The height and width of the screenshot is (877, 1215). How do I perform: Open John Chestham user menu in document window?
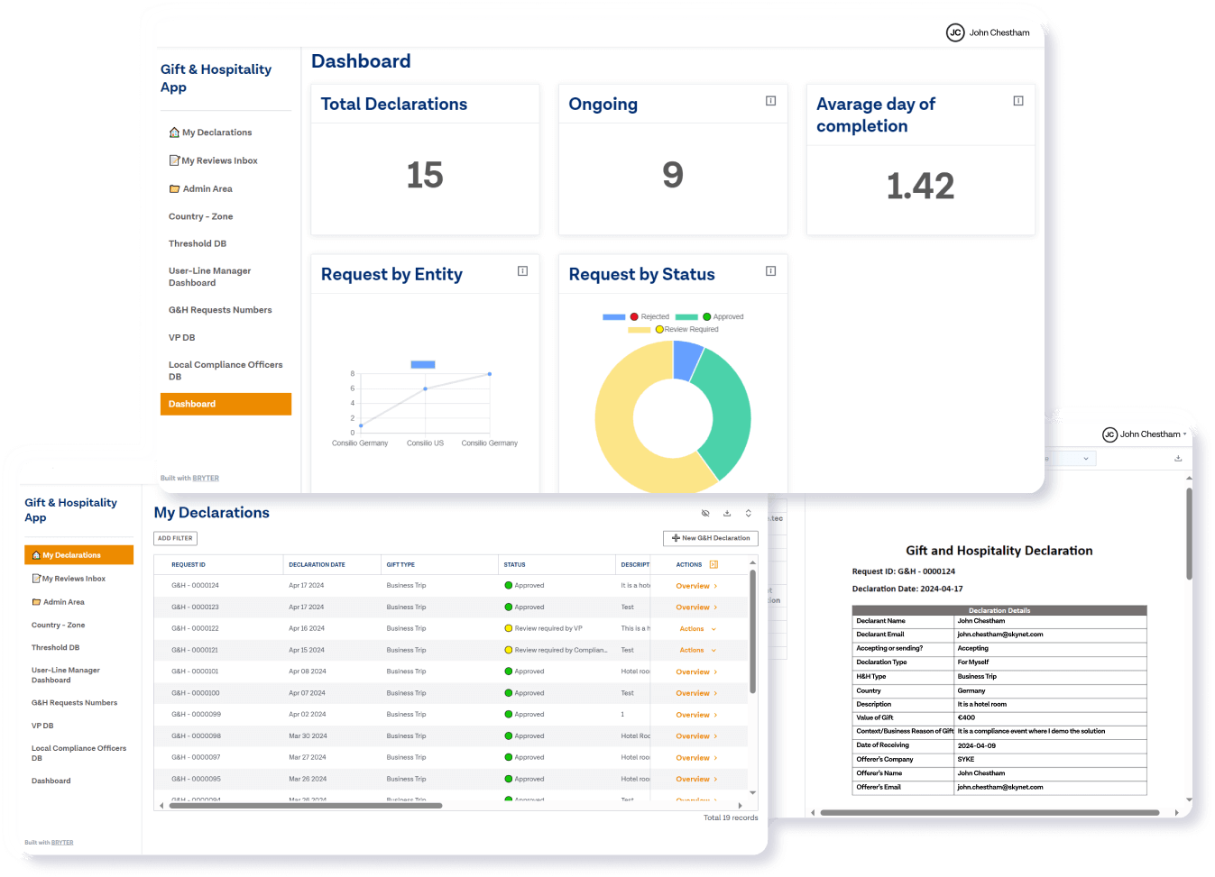tap(1145, 434)
